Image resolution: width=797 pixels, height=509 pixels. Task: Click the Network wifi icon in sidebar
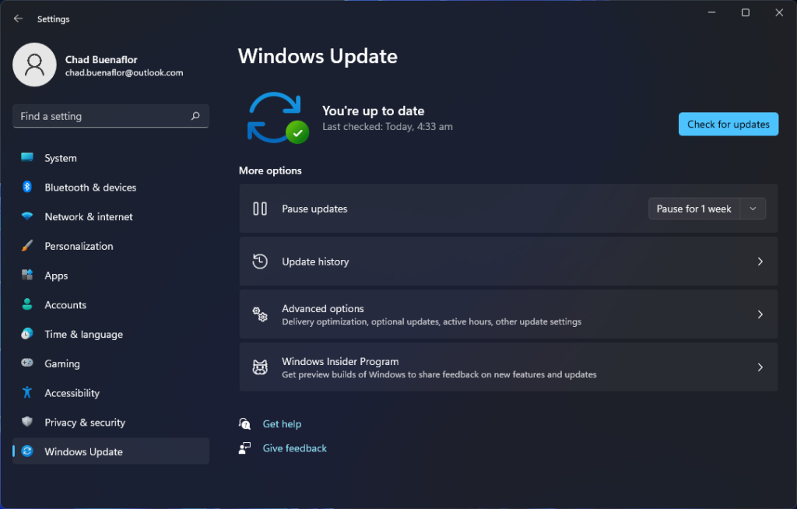click(x=27, y=216)
